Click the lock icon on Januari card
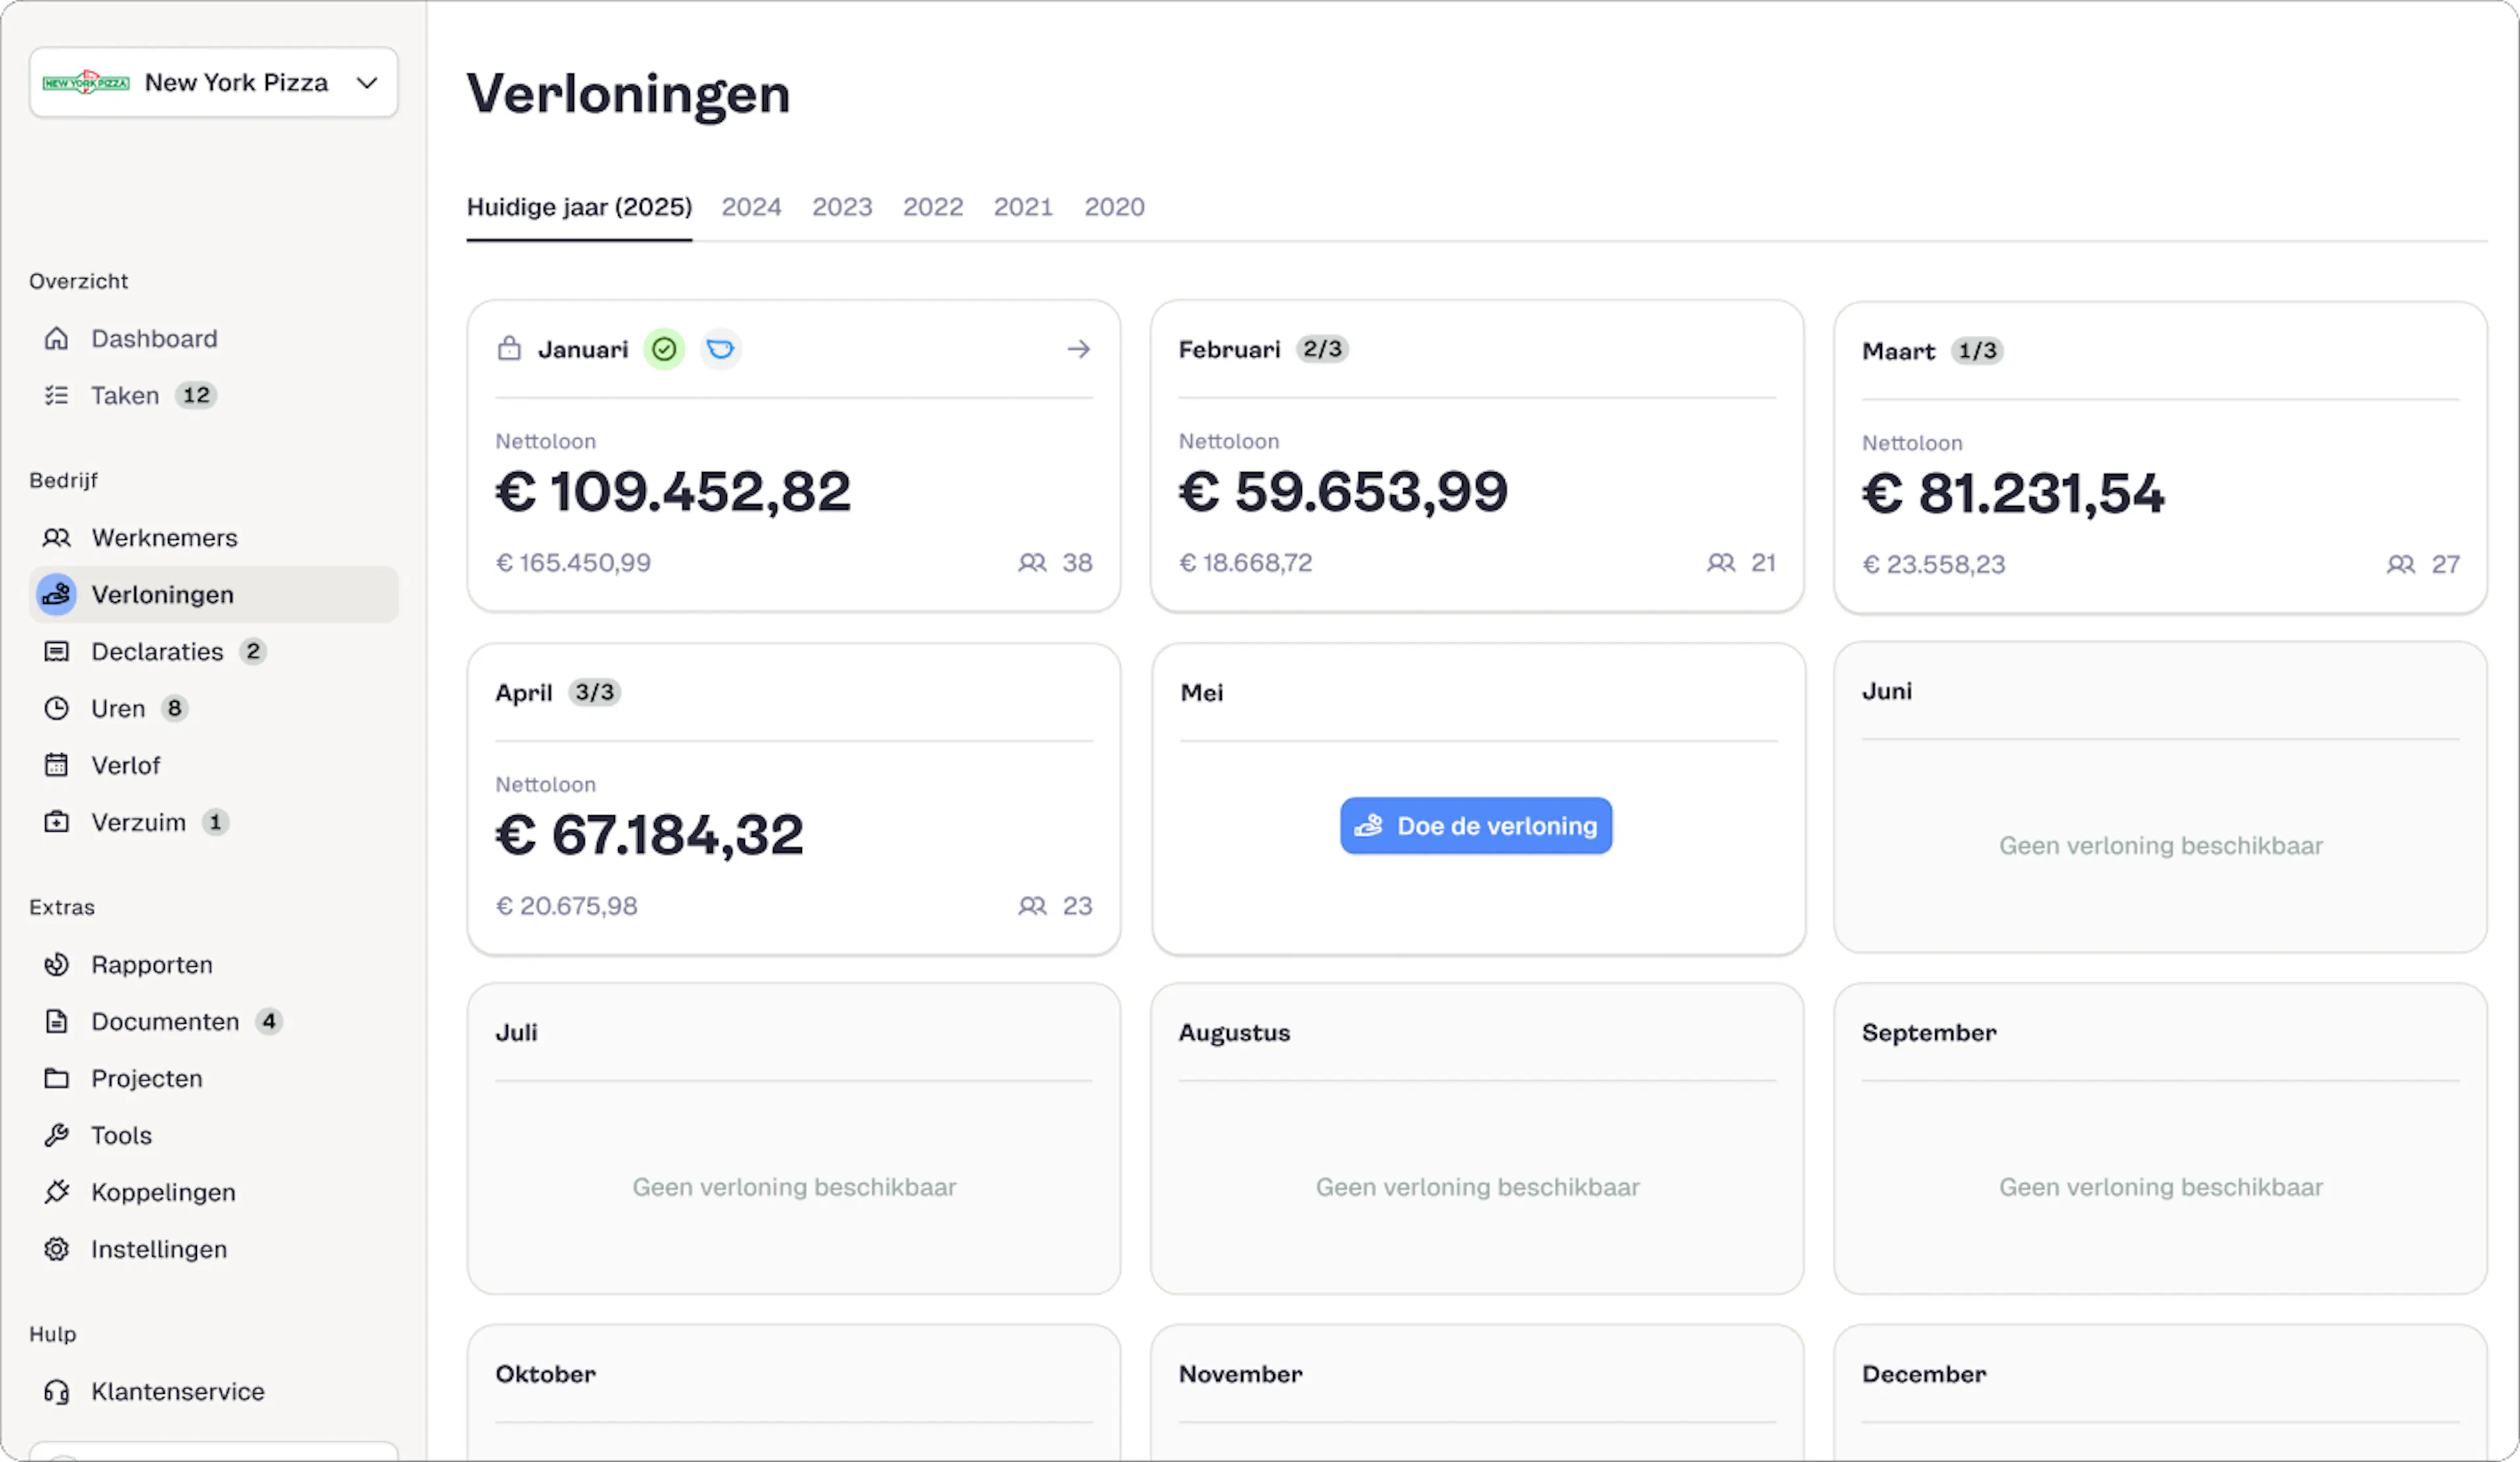The image size is (2520, 1462). click(x=510, y=349)
